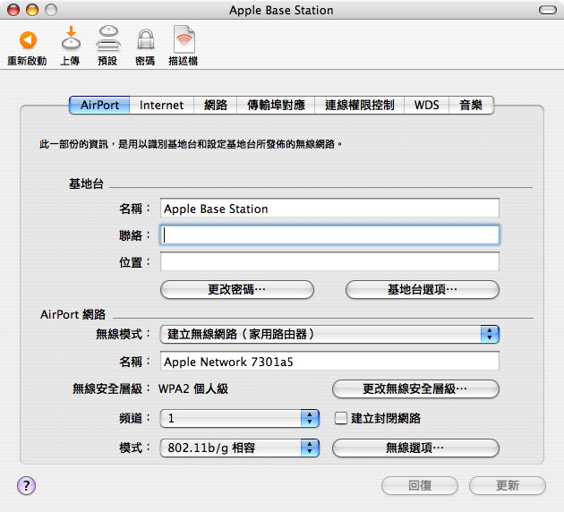Screen dimensions: 564x512
Task: Open 基地台選項 base station options
Action: pyautogui.click(x=423, y=289)
